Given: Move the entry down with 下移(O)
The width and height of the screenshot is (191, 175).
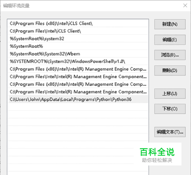Looking at the screenshot, I should tap(170, 109).
